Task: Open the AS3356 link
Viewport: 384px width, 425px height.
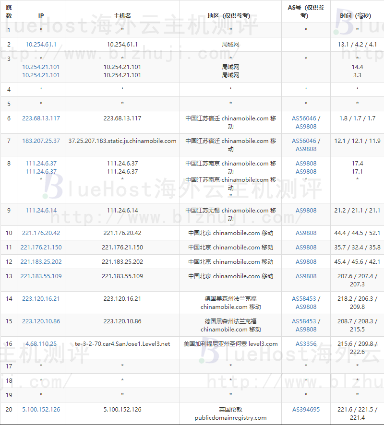Action: (306, 343)
